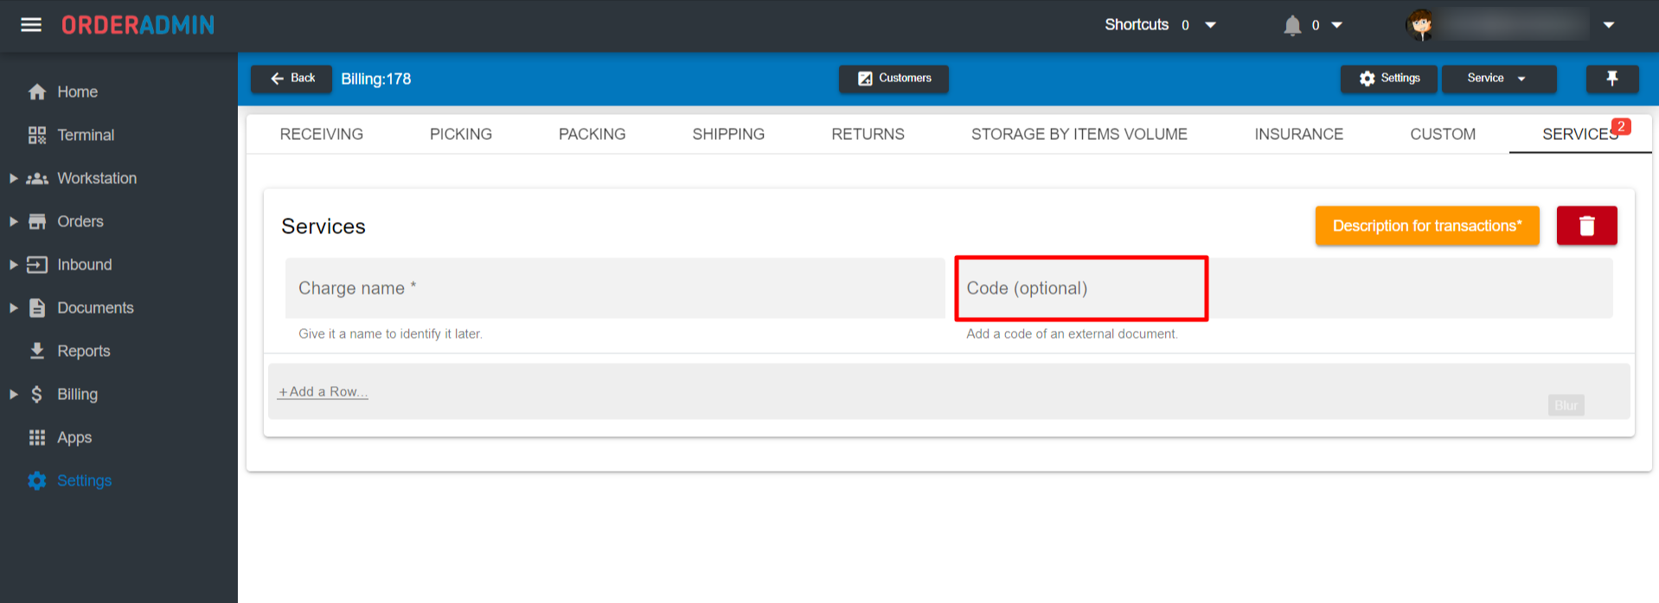Focus the Code (optional) input field
Image resolution: width=1659 pixels, height=603 pixels.
click(1284, 288)
